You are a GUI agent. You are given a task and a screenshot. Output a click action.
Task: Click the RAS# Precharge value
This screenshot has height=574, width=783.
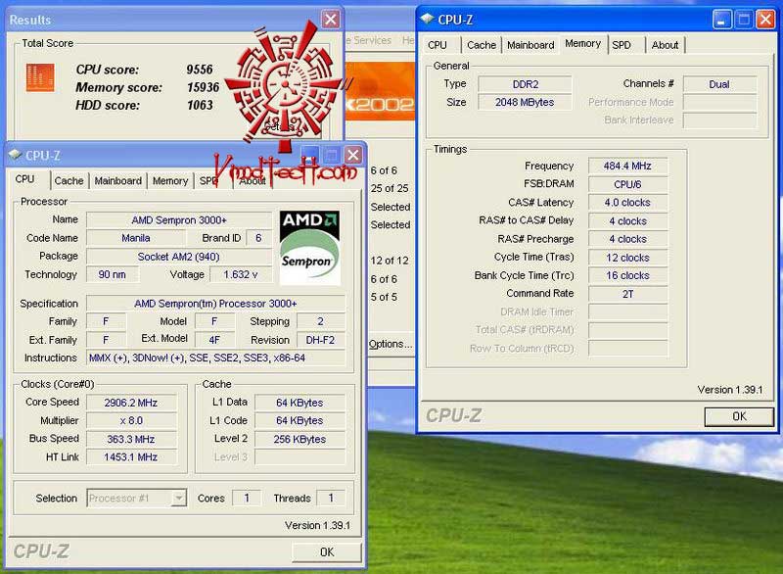pos(627,239)
